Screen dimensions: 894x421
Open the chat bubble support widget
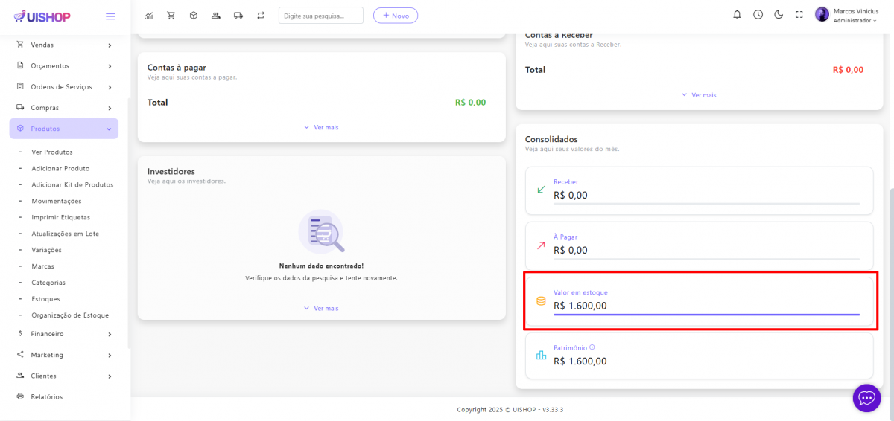[866, 398]
